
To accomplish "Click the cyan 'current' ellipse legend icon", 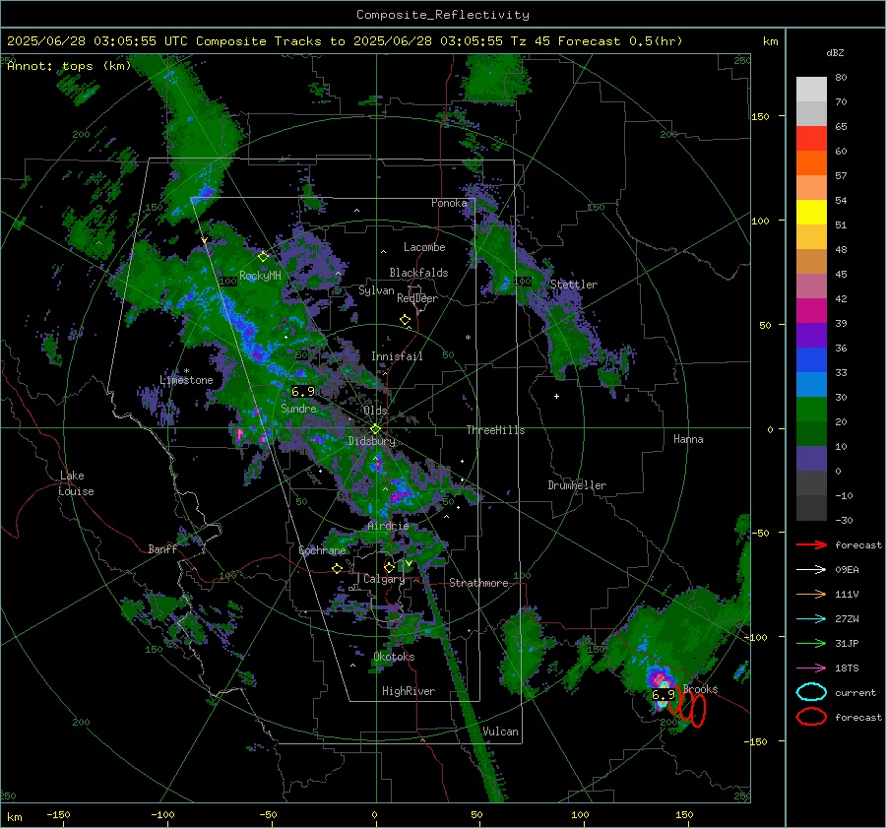I will click(x=811, y=692).
